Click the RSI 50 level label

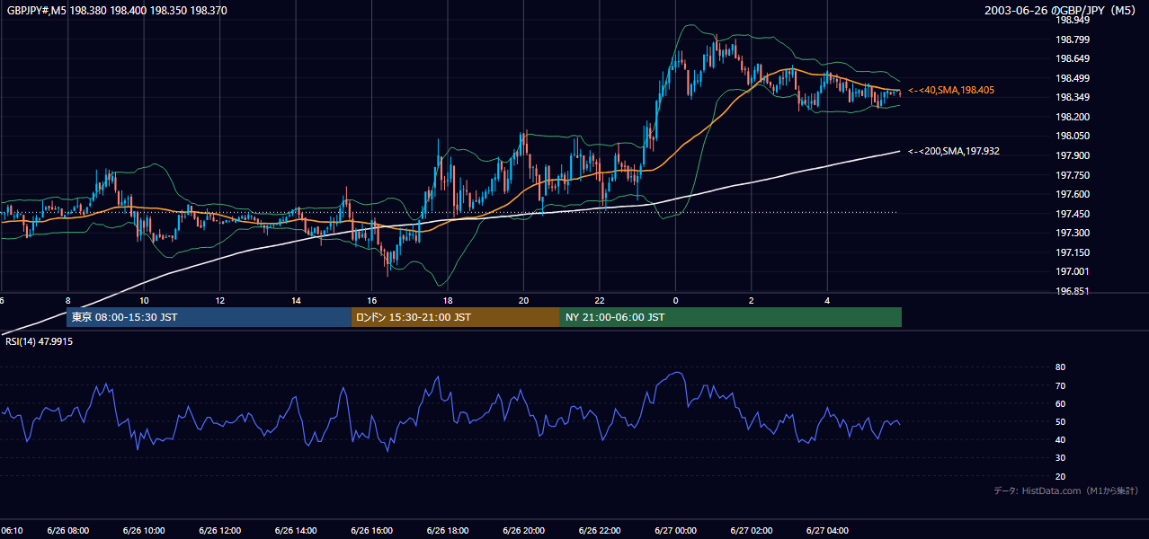(x=1060, y=421)
